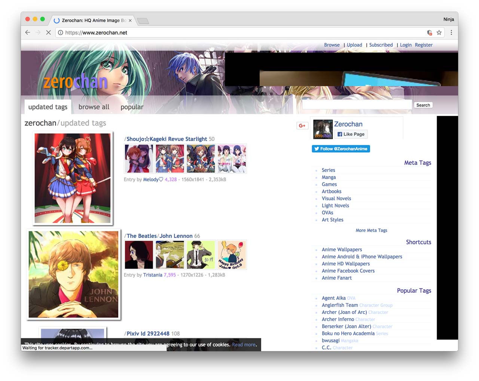The width and height of the screenshot is (479, 381).
Task: Open Visual Novels meta tag
Action: coord(336,199)
